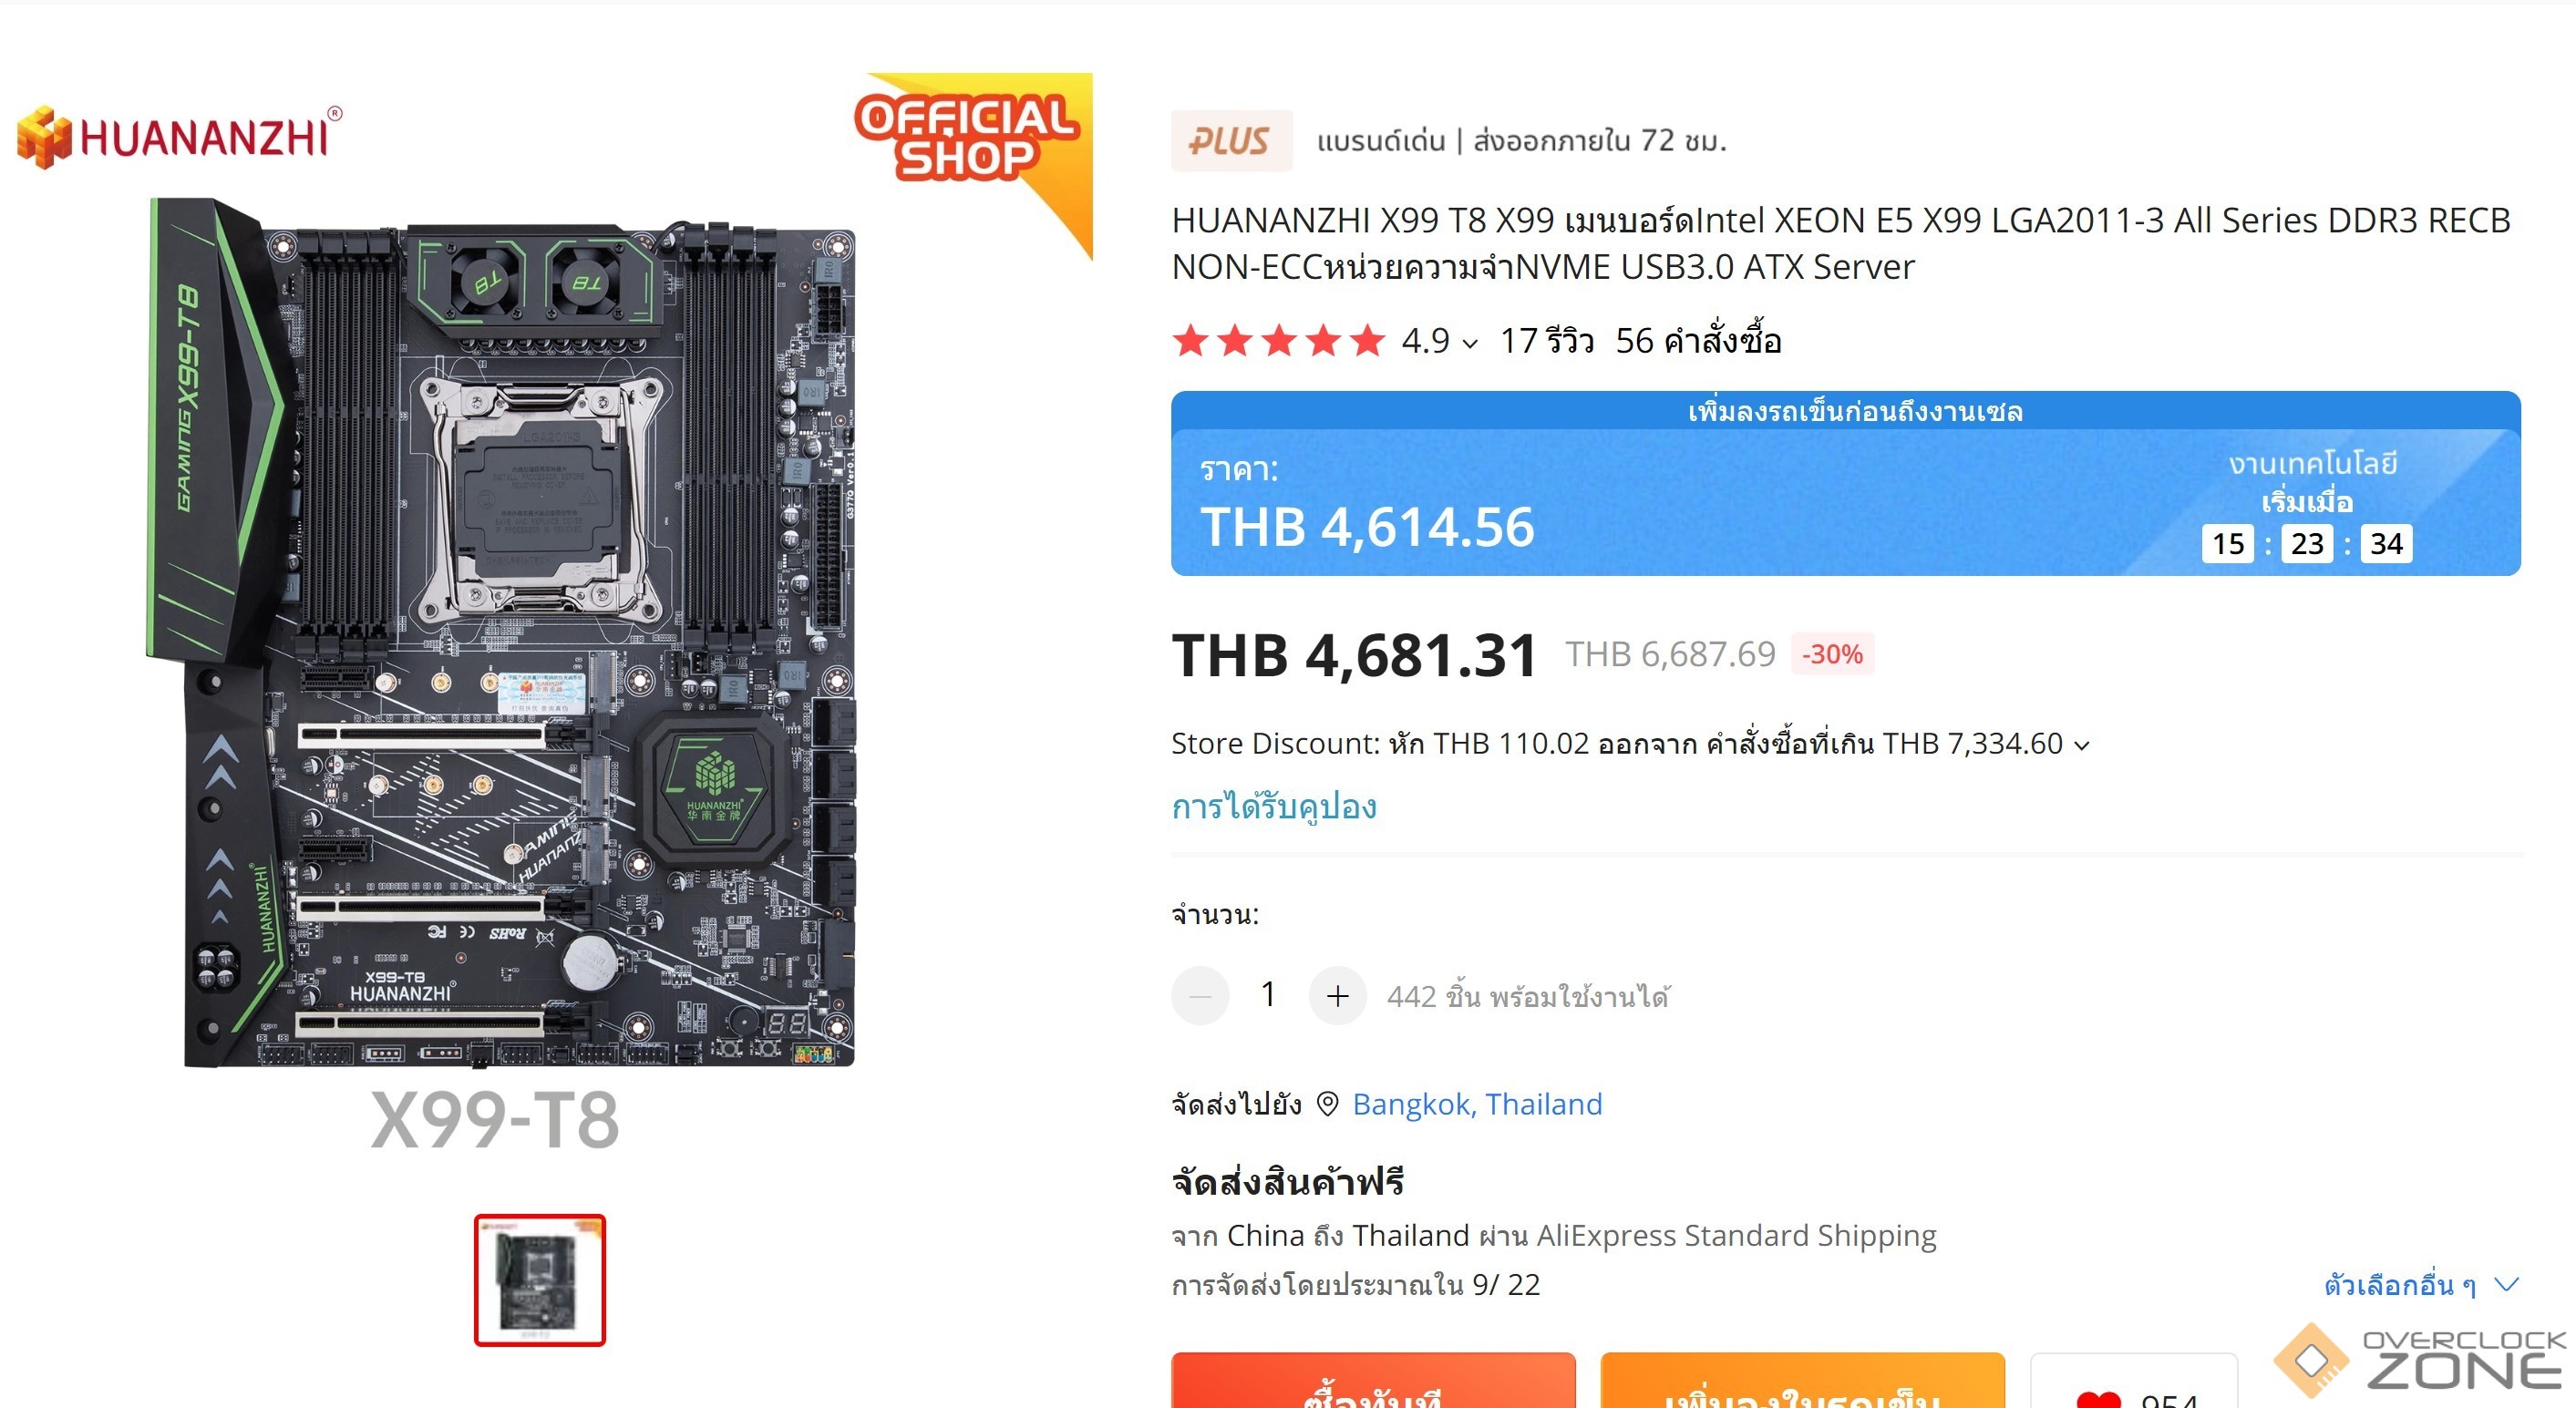Image resolution: width=2576 pixels, height=1408 pixels.
Task: Click the HUANANZHI brand logo
Action: coord(180,137)
